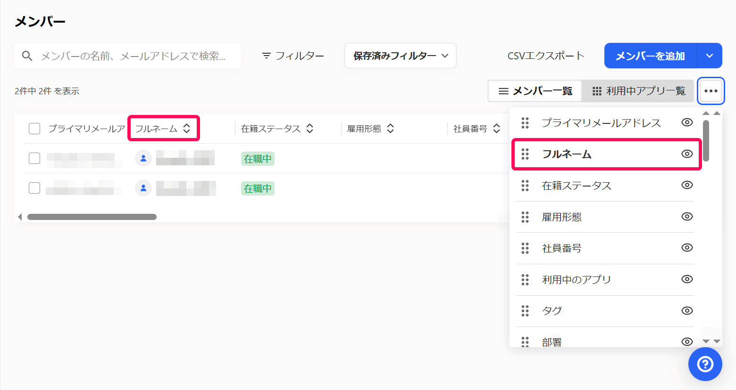736x390 pixels.
Task: Hide the 雇用形態 column via eye icon
Action: pyautogui.click(x=687, y=217)
